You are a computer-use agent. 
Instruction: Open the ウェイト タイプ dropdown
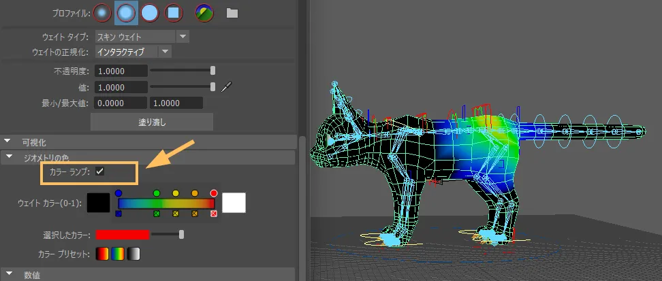point(183,37)
